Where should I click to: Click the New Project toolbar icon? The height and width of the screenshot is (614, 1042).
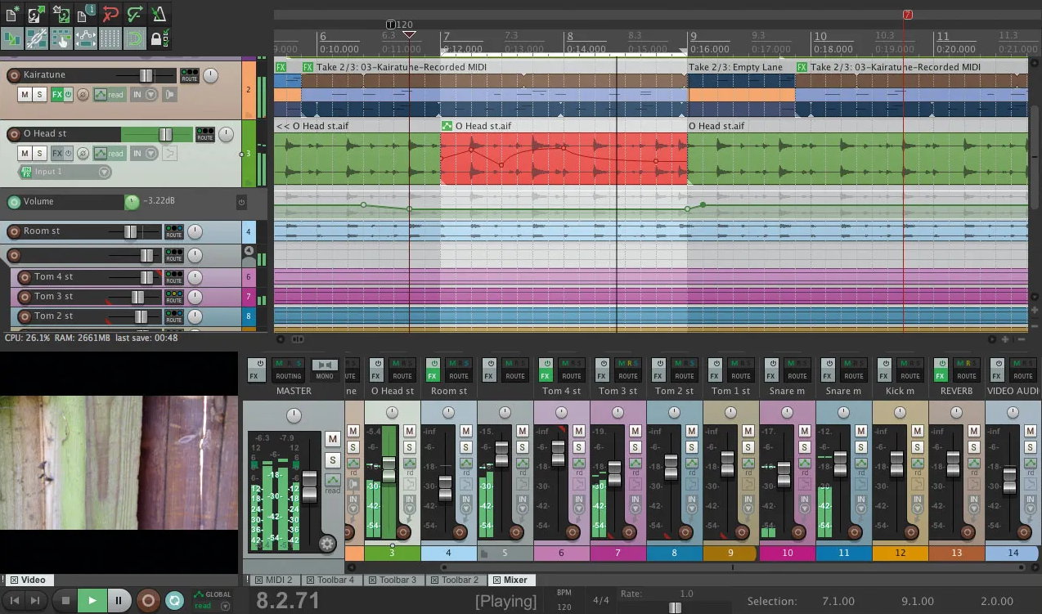point(12,14)
